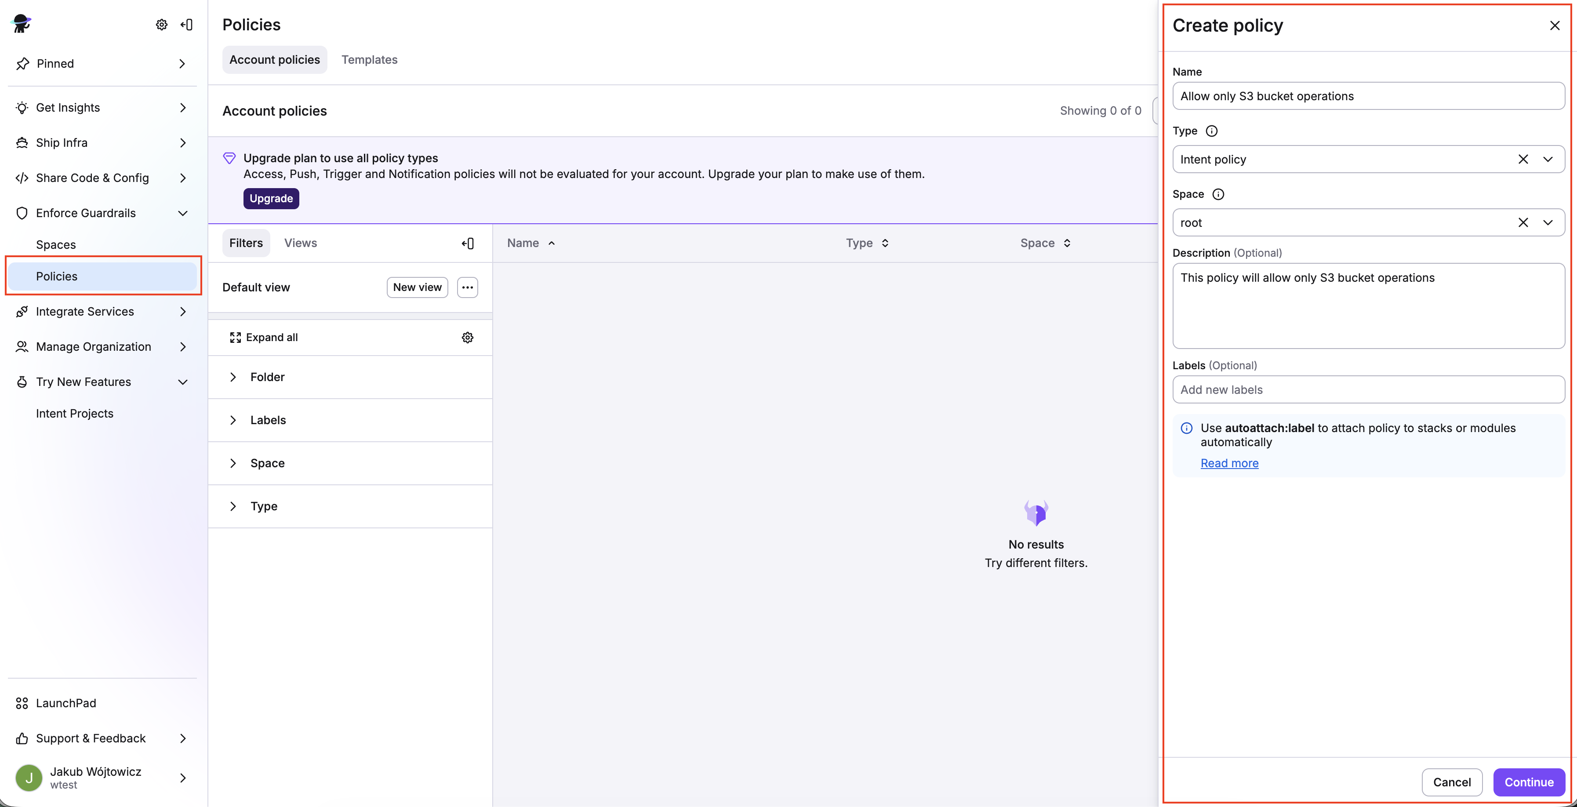Open Get Insights via the lightbulb icon
This screenshot has width=1577, height=807.
[22, 108]
